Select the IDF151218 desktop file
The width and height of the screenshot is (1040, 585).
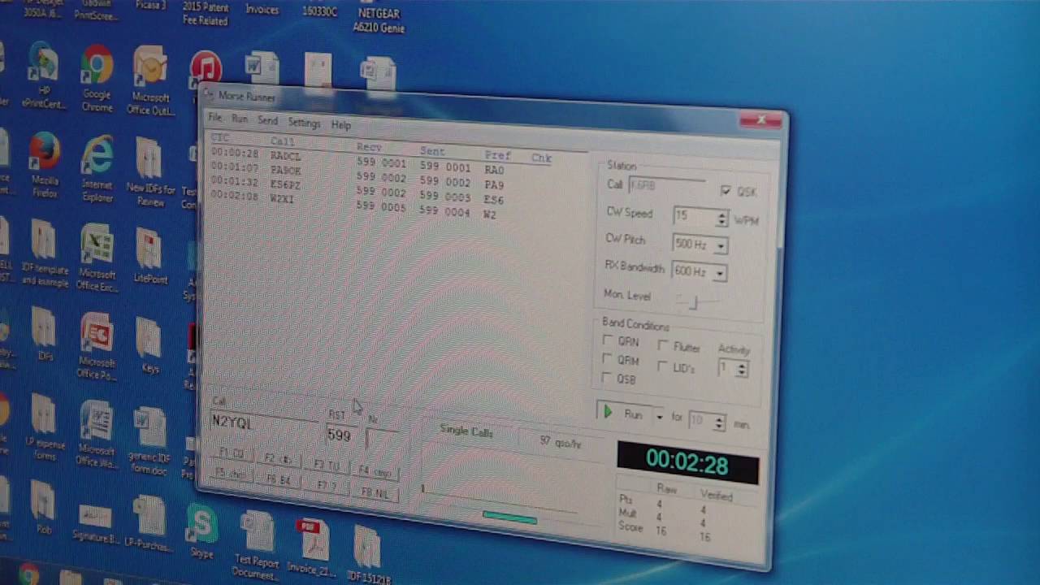[x=368, y=556]
